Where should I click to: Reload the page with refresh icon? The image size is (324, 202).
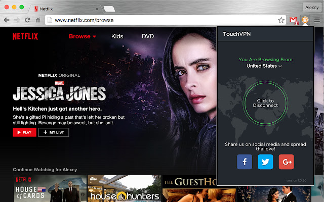click(27, 20)
